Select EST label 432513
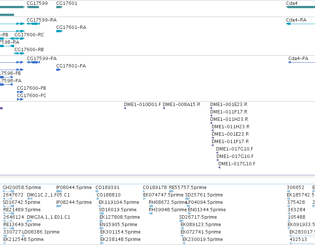Screen dimensions: 315x245 tap(298, 239)
